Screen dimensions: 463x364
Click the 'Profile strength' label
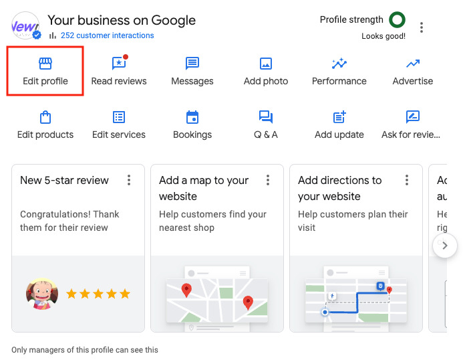click(351, 19)
